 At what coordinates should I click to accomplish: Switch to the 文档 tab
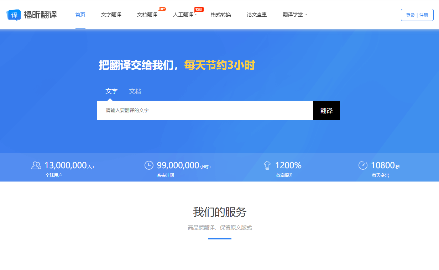click(x=135, y=91)
